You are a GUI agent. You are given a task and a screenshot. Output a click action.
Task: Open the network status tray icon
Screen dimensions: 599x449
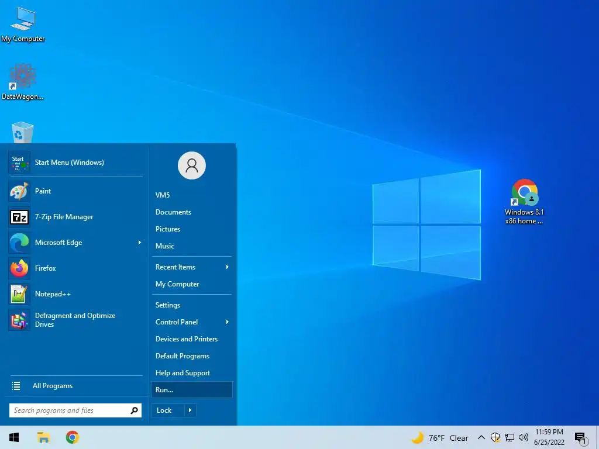coord(510,437)
